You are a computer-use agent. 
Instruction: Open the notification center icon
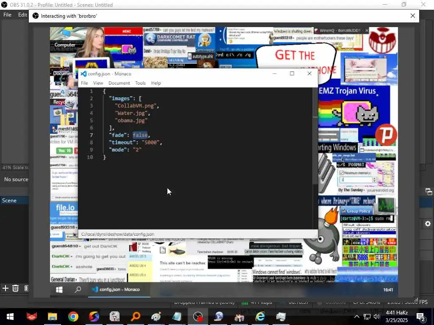click(x=421, y=317)
